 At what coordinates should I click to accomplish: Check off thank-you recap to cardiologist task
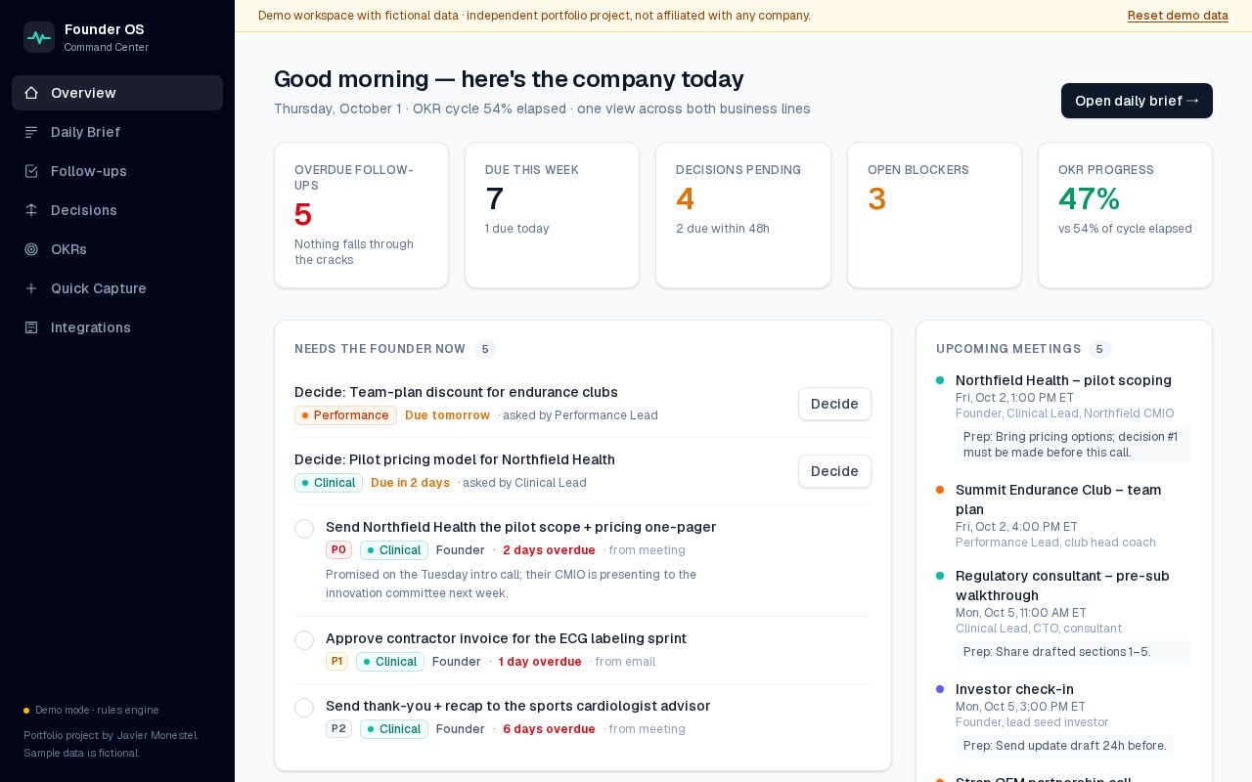[x=304, y=708]
